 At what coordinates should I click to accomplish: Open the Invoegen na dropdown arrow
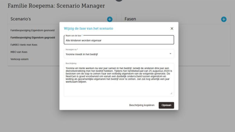point(170,54)
